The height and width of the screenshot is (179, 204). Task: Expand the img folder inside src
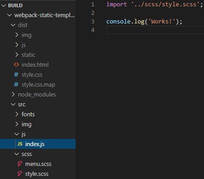pos(17,124)
